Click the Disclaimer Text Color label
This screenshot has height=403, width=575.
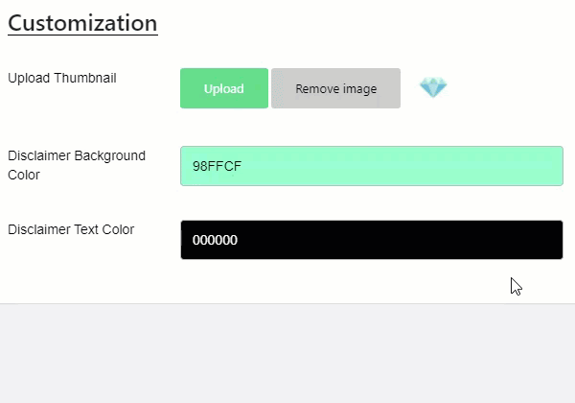pos(71,229)
